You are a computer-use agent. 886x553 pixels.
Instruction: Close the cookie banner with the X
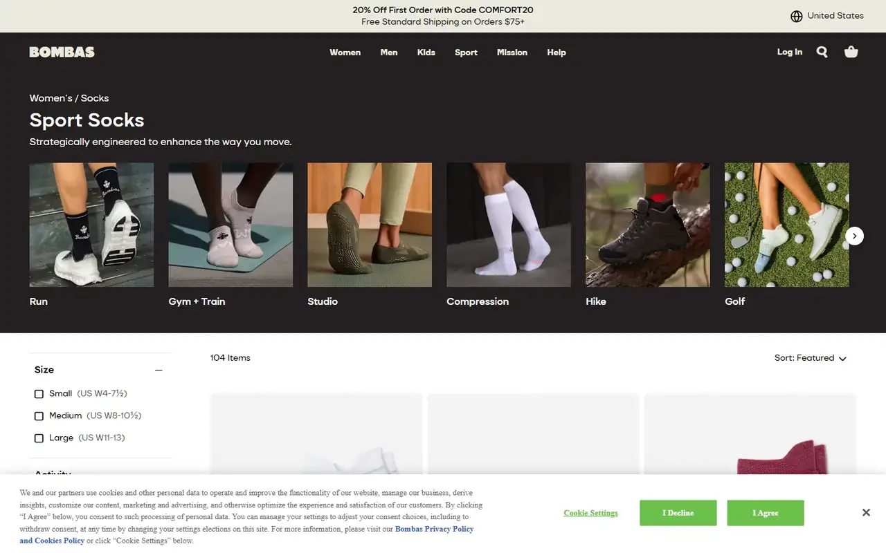866,512
